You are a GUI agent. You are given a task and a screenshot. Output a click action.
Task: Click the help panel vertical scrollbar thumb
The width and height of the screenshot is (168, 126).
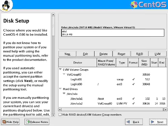(53, 26)
